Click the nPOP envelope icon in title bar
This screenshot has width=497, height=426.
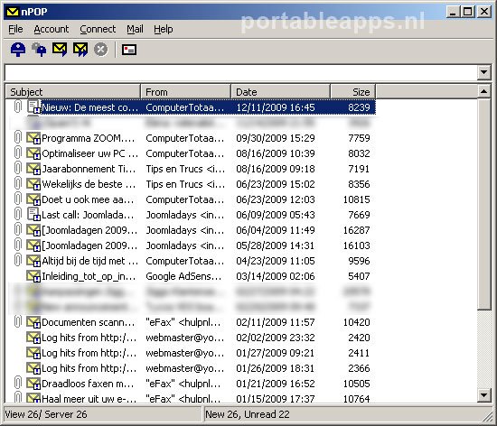point(13,12)
